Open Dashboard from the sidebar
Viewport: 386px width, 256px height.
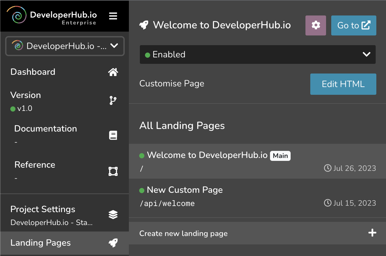click(33, 72)
